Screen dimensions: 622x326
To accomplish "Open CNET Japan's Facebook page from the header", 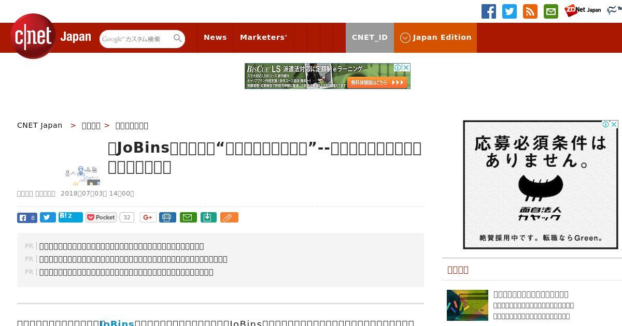I will 489,11.
